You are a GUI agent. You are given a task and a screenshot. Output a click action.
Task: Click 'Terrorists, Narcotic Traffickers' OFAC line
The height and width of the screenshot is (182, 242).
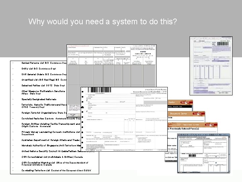click(x=44, y=106)
